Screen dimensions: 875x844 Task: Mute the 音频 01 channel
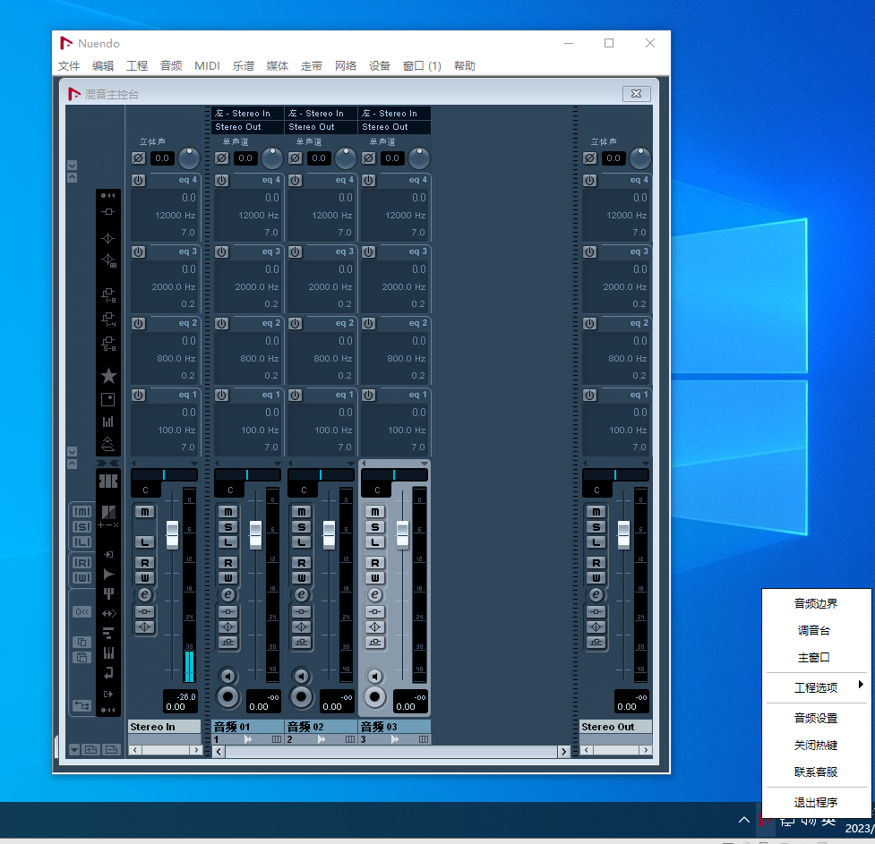227,512
